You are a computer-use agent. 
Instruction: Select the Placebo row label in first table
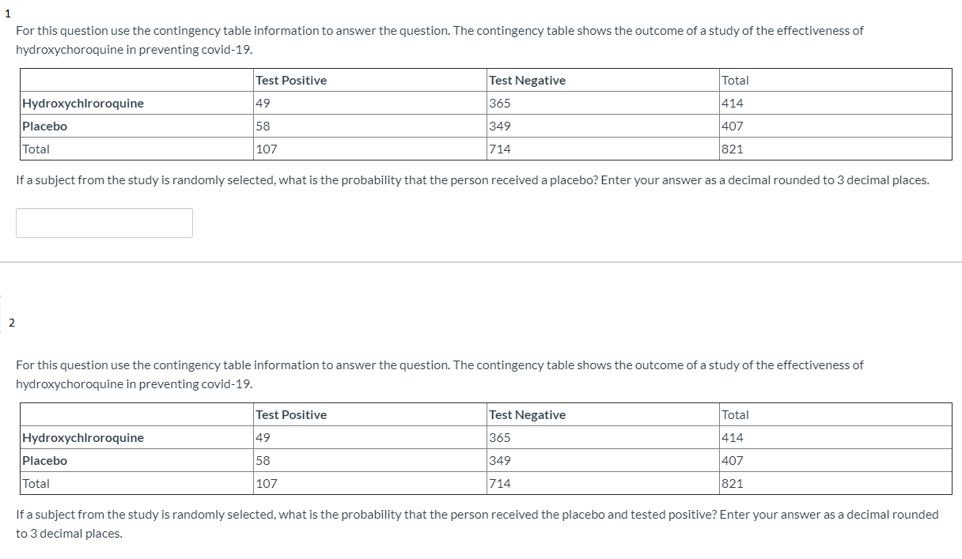click(x=45, y=126)
